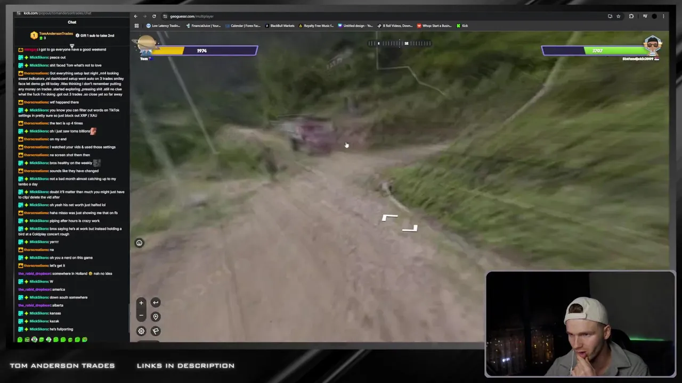Click the streamer webcam overlay
This screenshot has width=682, height=383.
click(580, 324)
